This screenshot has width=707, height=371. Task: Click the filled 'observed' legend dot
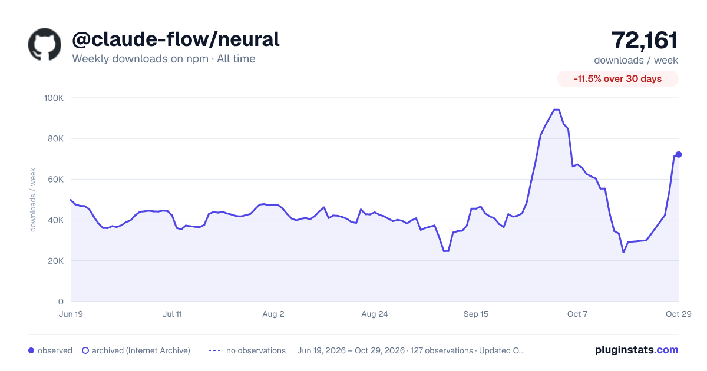[31, 350]
